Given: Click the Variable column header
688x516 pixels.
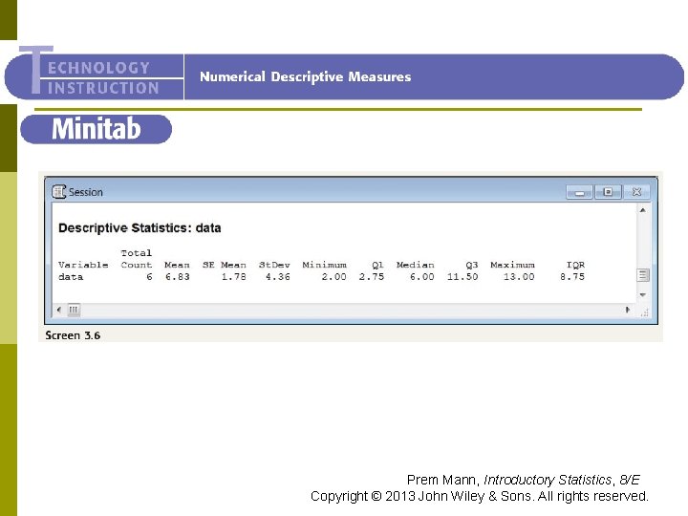Looking at the screenshot, I should click(x=83, y=265).
